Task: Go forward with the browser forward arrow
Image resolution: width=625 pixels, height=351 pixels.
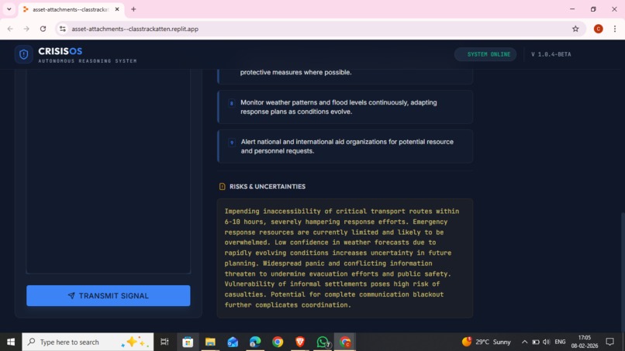Action: (x=26, y=29)
